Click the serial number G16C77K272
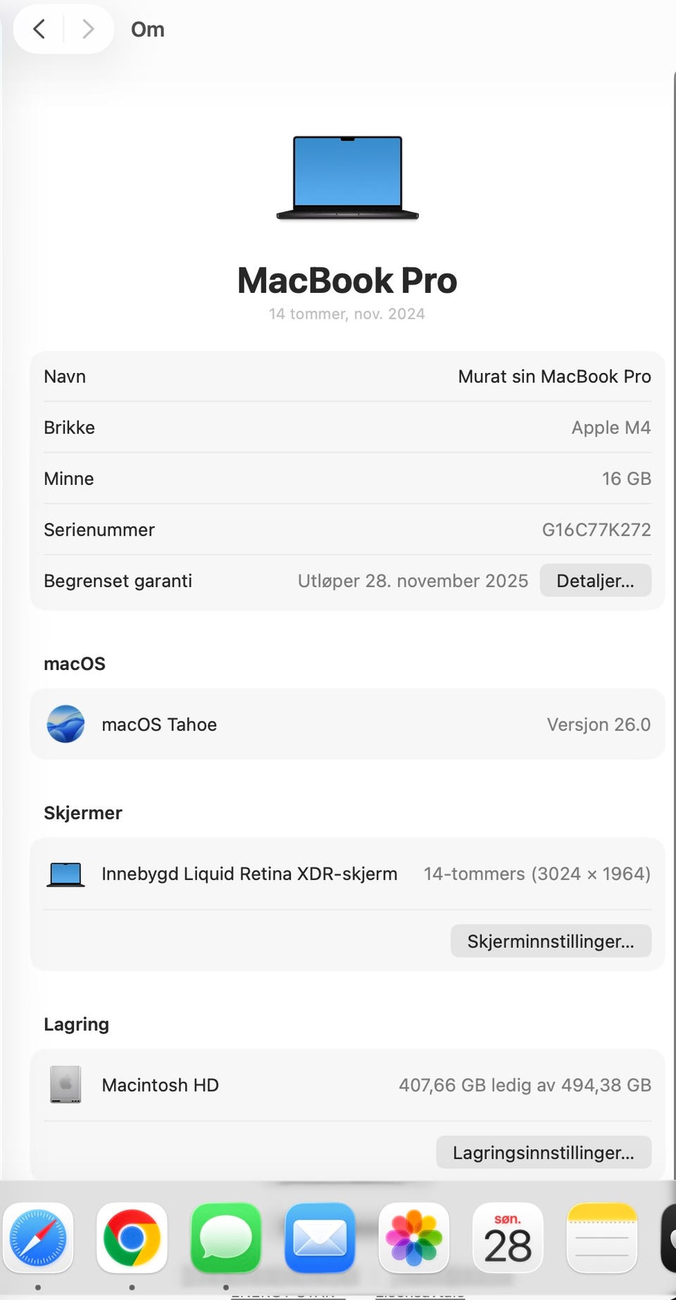This screenshot has height=1300, width=676. click(x=596, y=530)
